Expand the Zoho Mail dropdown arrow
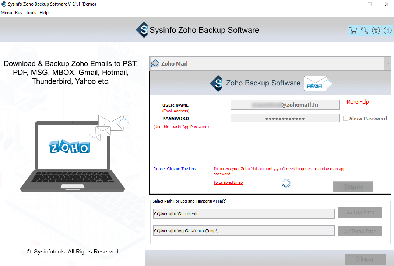 pos(387,64)
